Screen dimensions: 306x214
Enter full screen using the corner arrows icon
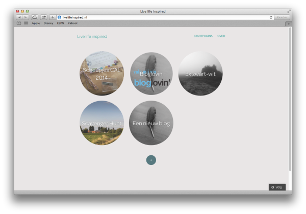(x=289, y=12)
